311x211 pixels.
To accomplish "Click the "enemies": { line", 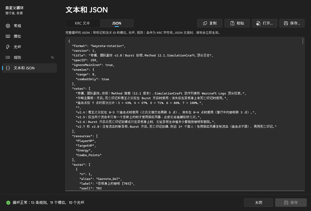I will (83, 70).
